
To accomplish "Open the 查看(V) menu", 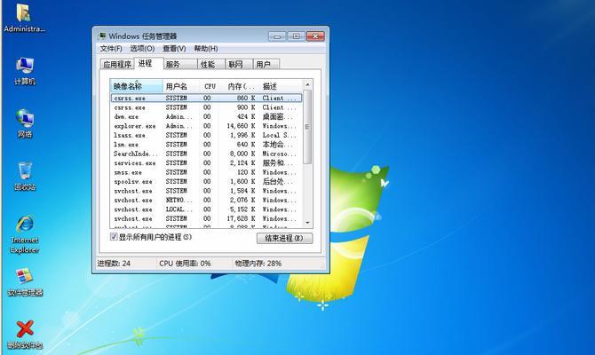I will click(x=174, y=49).
